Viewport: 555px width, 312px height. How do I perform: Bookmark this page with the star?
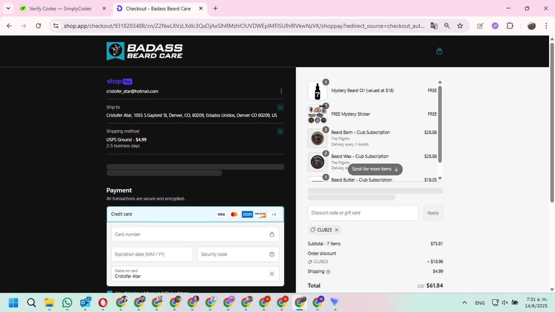click(x=460, y=26)
